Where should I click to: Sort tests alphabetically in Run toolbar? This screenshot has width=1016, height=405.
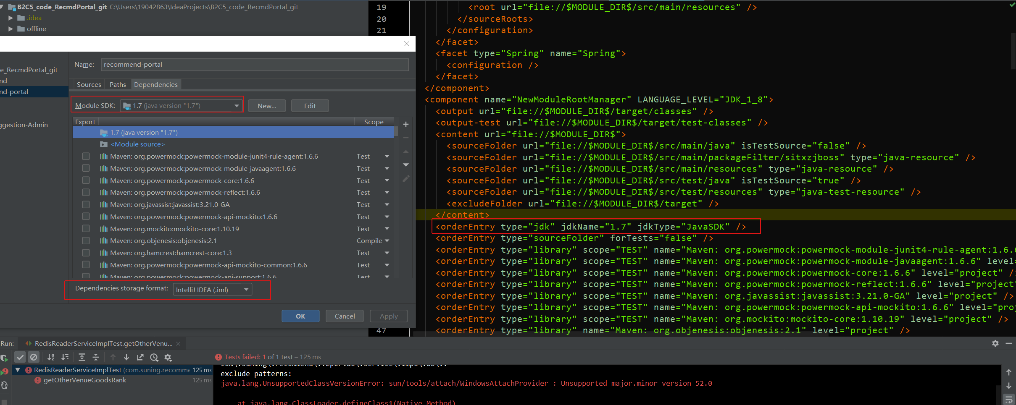pyautogui.click(x=51, y=357)
